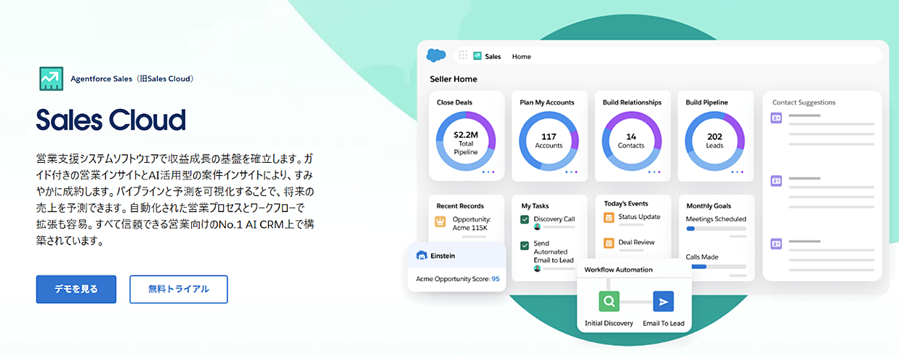Click the Sales app name label
899x356 pixels.
point(493,56)
